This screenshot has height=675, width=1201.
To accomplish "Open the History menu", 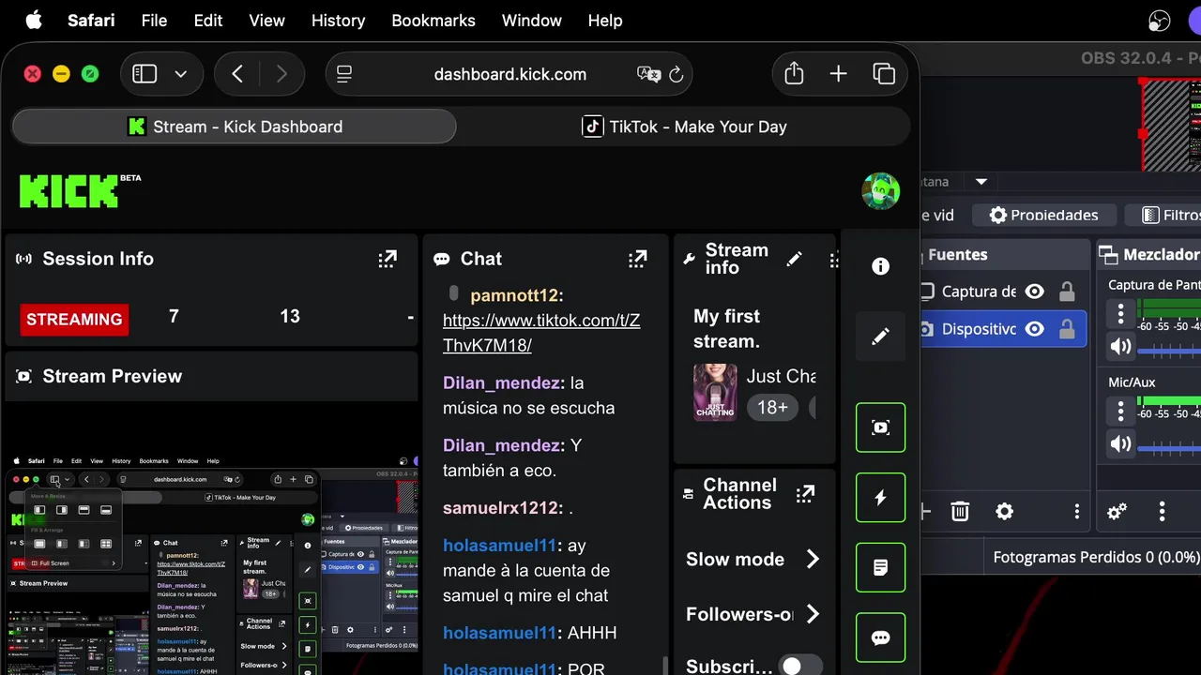I will [338, 21].
